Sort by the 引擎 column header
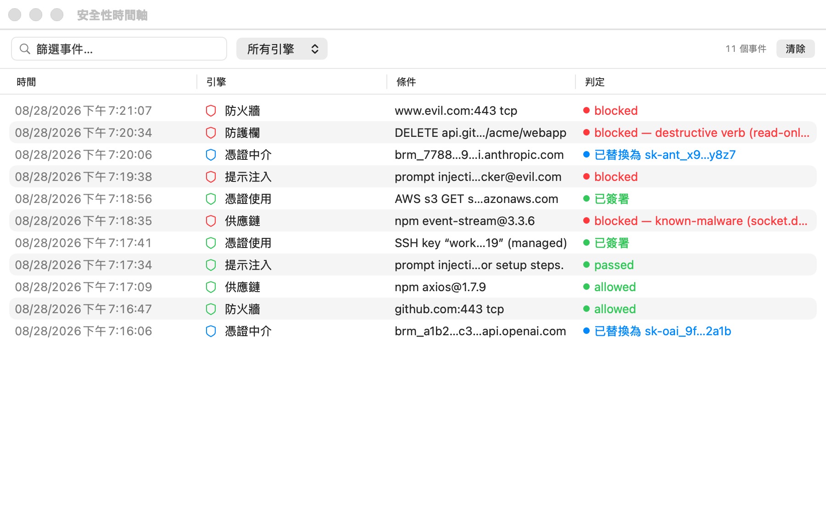Viewport: 826px width, 507px height. coord(216,82)
